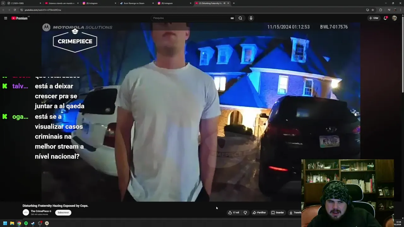Viewport: 404px width, 227px height.
Task: Mute the audio-playing YouTube tab speaker icon
Action: pos(224,3)
